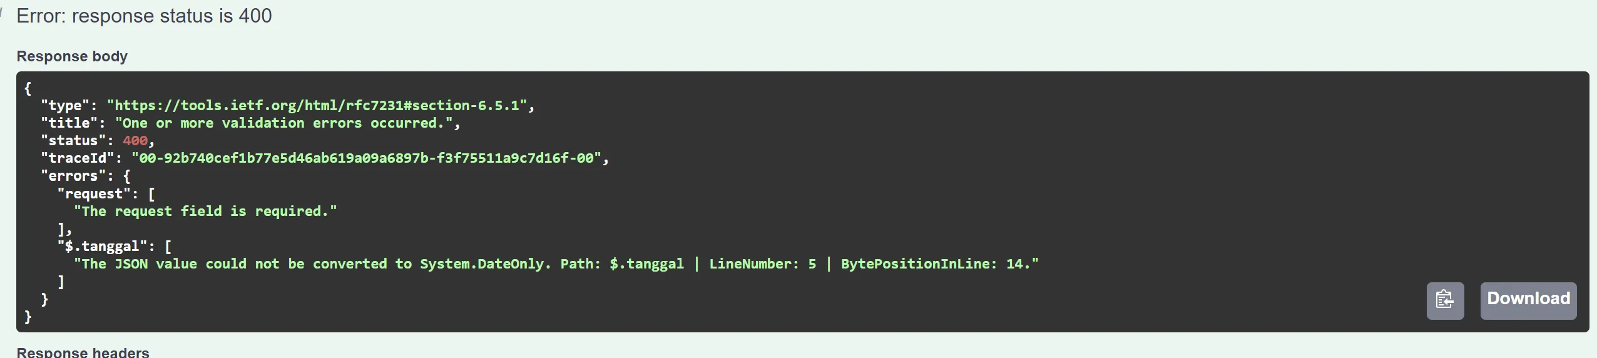The width and height of the screenshot is (1597, 358).
Task: Click the "traceId" key in JSON
Action: click(78, 158)
